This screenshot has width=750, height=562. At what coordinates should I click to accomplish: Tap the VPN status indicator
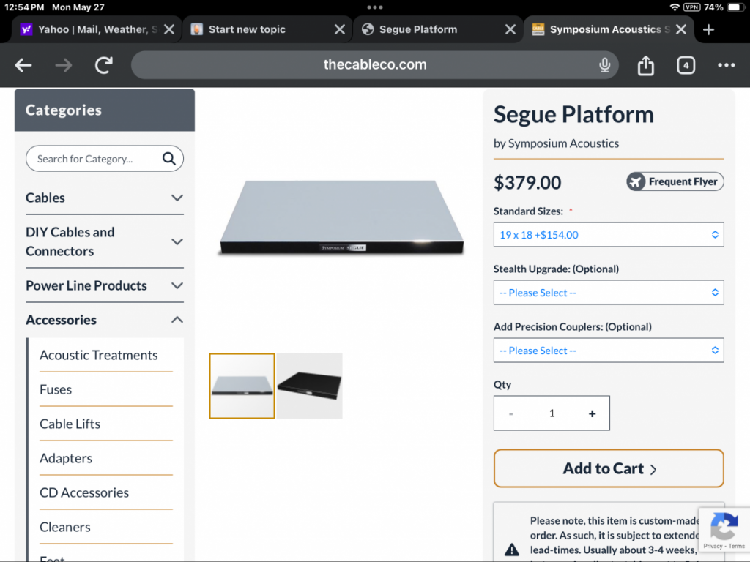[691, 7]
